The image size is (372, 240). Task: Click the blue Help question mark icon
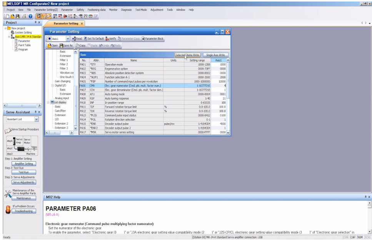click(x=30, y=16)
